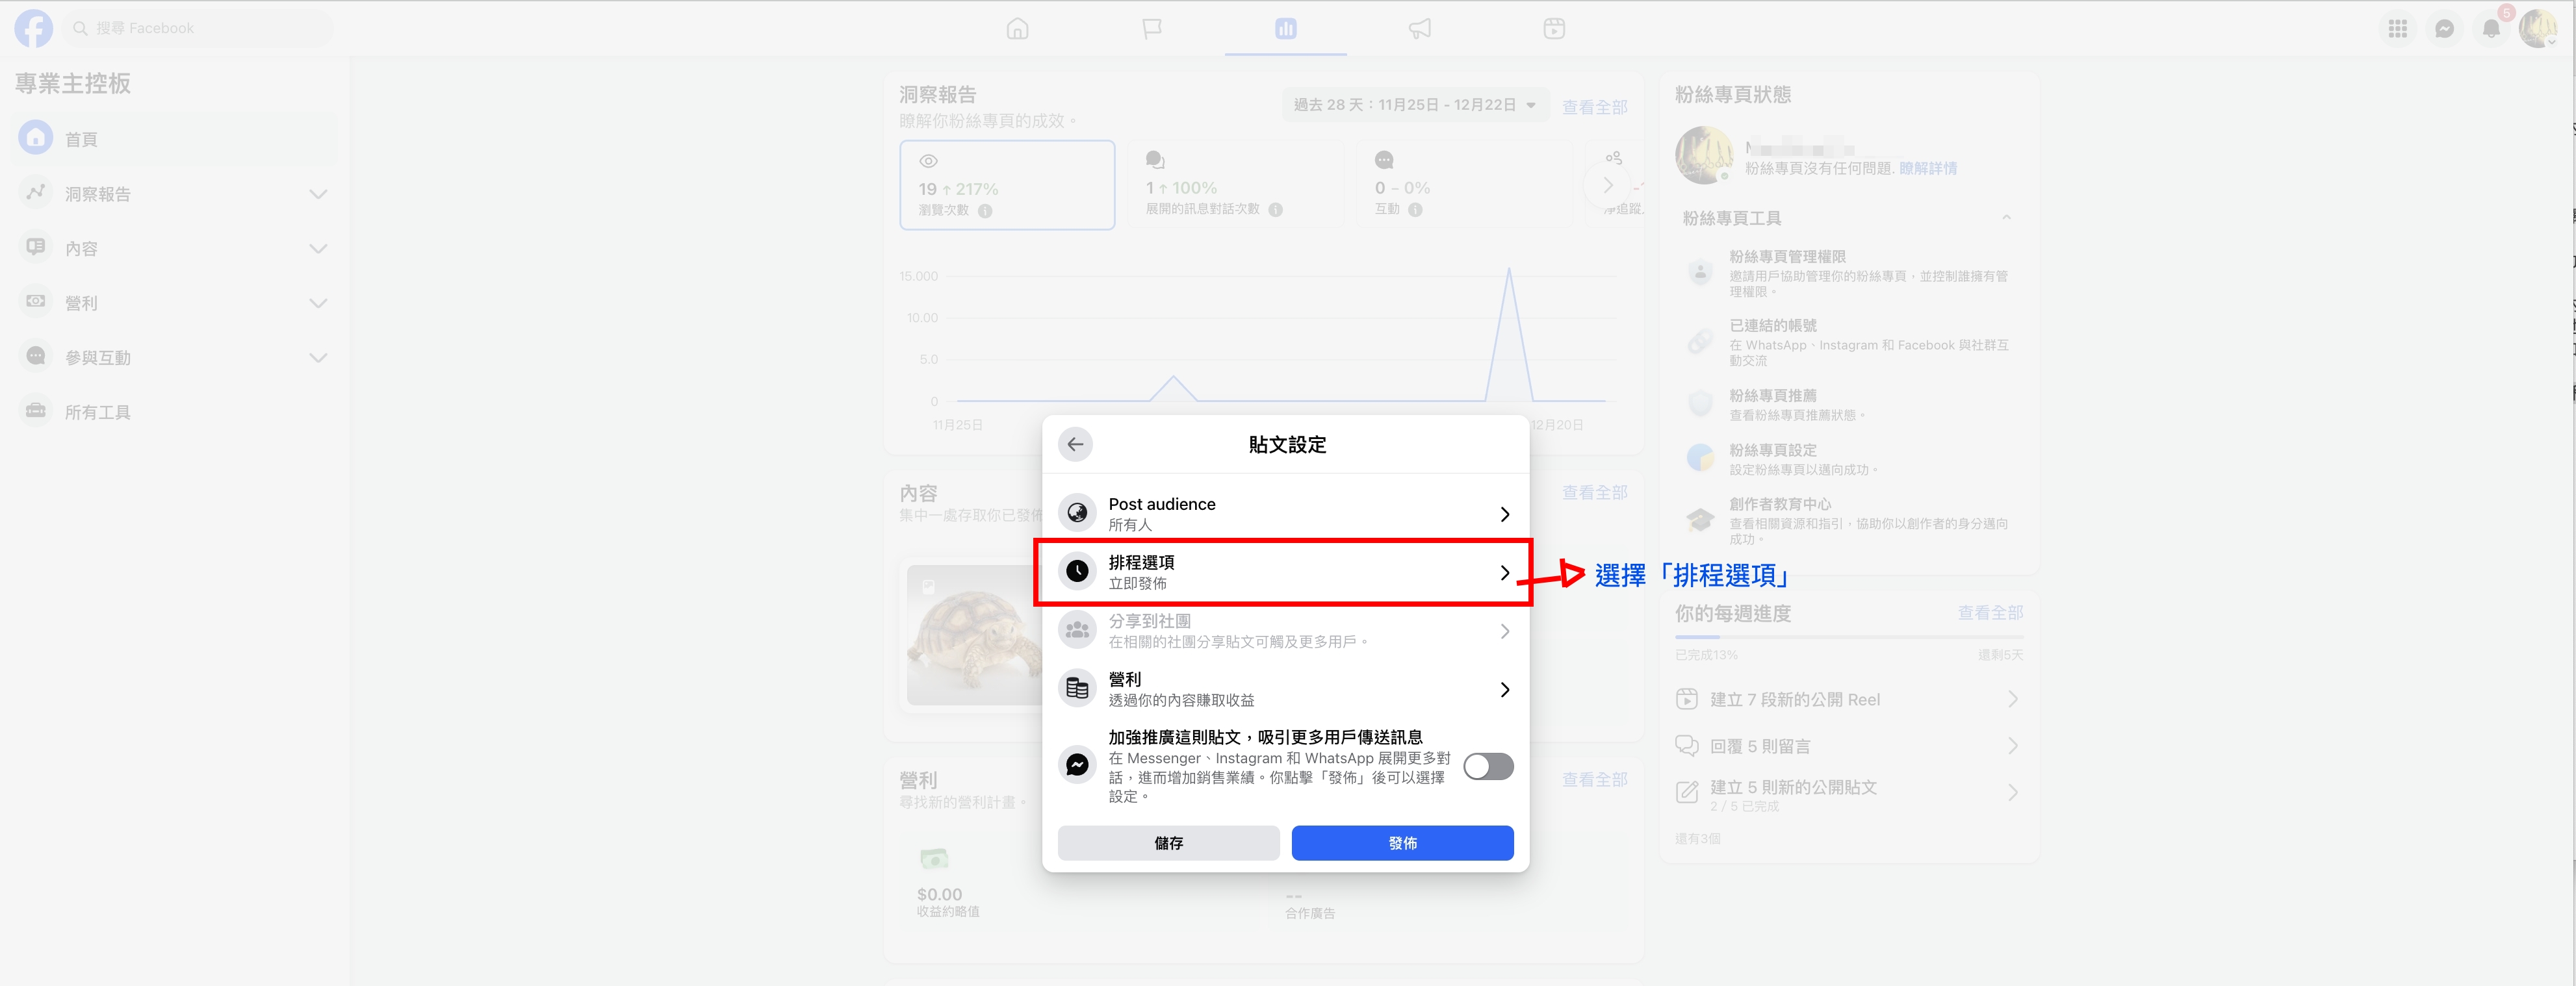Viewport: 2576px width, 986px height.
Task: Open the megaphone ads tab
Action: 1420,28
